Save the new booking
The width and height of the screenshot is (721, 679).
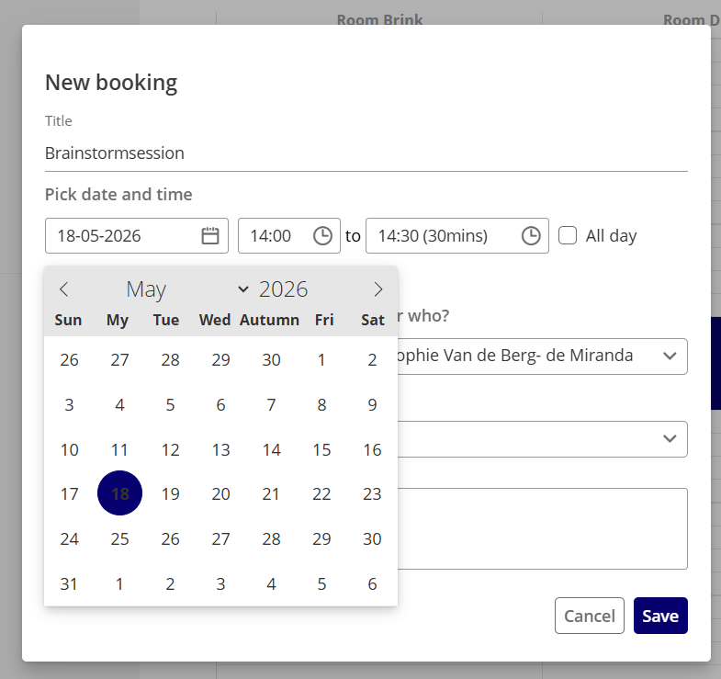point(660,616)
